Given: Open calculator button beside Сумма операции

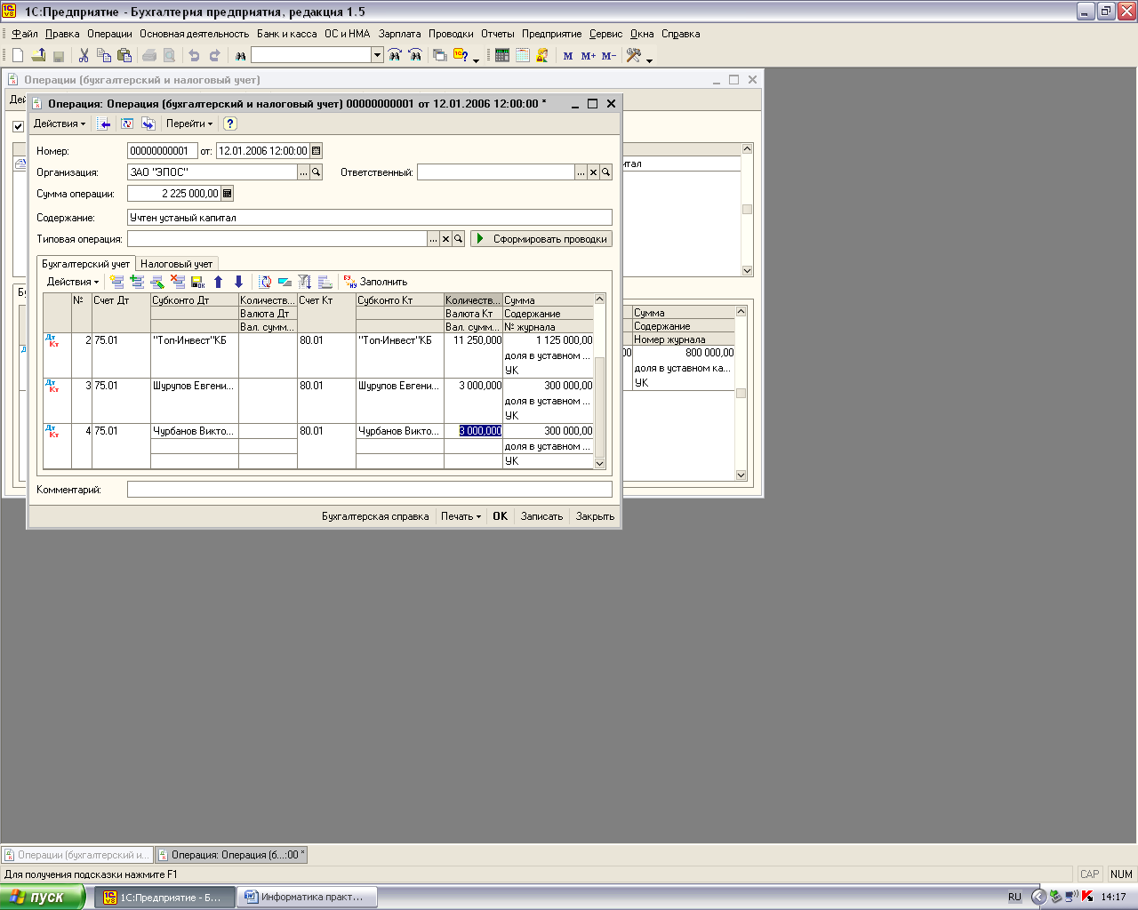Looking at the screenshot, I should (228, 194).
